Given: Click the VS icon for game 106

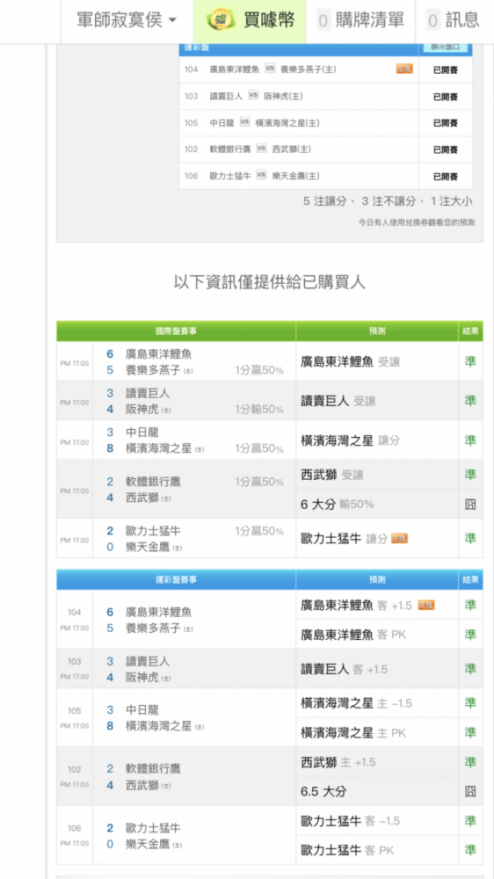Looking at the screenshot, I should click(x=261, y=175).
